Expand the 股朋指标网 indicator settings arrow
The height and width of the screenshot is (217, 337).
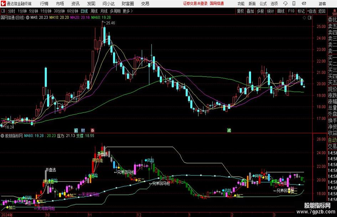coord(2,136)
